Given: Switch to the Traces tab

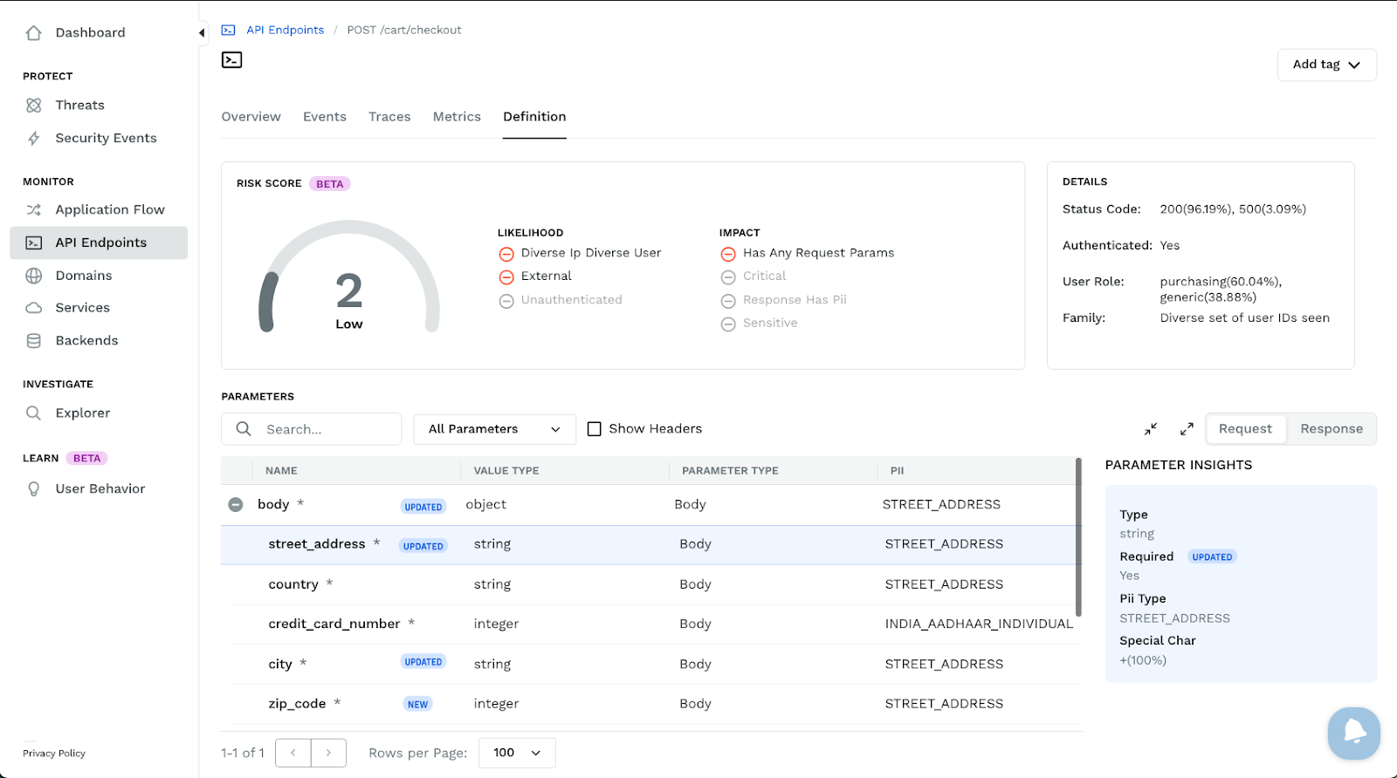Looking at the screenshot, I should click(389, 117).
